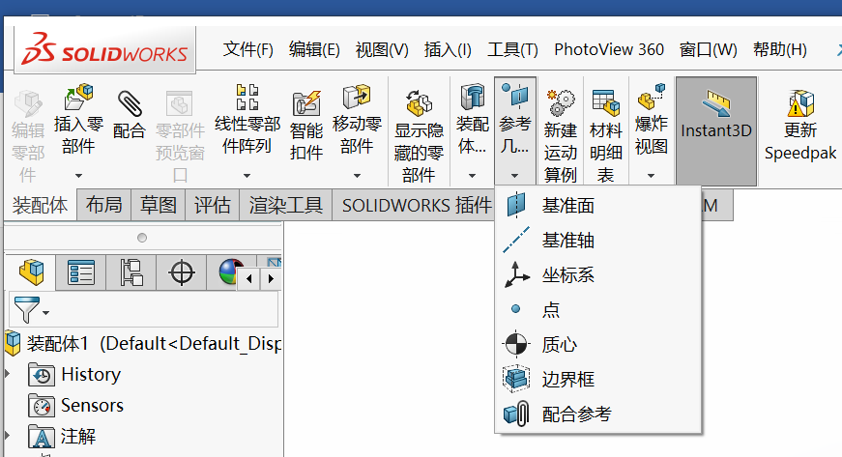Open the Insert (插入) menu

[448, 49]
